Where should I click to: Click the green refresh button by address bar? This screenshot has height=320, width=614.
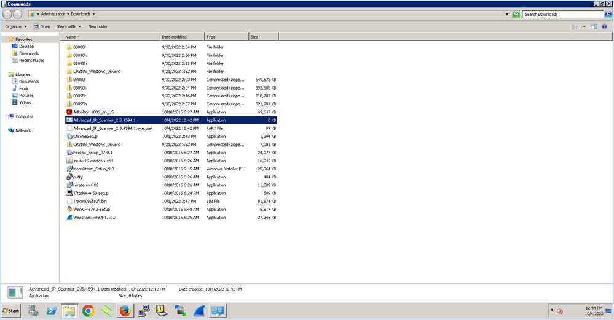click(516, 14)
